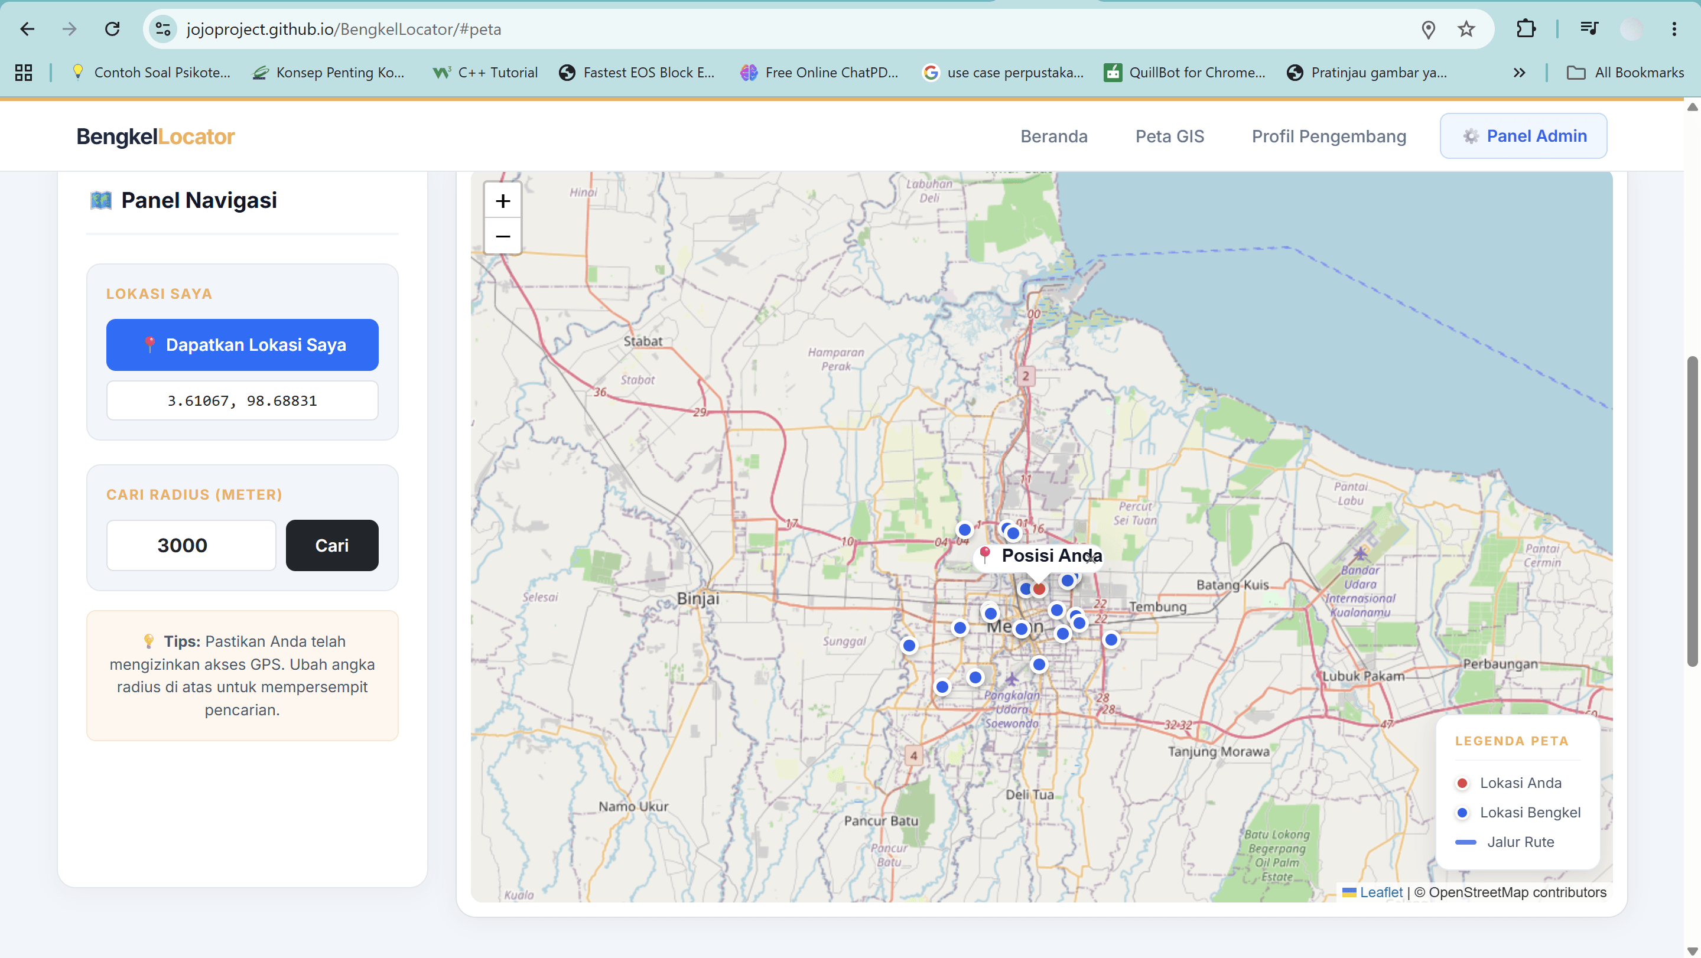Screen dimensions: 1701x958
Task: Open the C++ Tutorial bookmark
Action: (x=485, y=73)
